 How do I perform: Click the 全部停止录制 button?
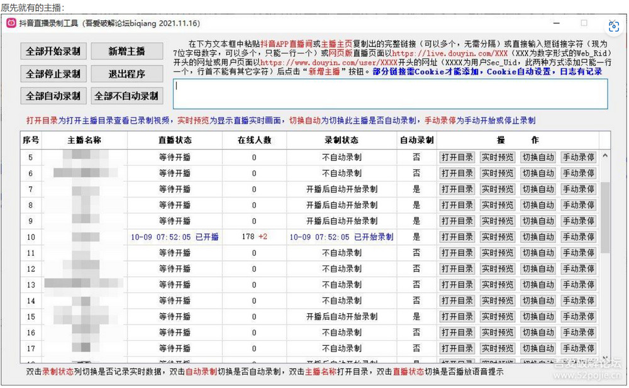[x=53, y=74]
